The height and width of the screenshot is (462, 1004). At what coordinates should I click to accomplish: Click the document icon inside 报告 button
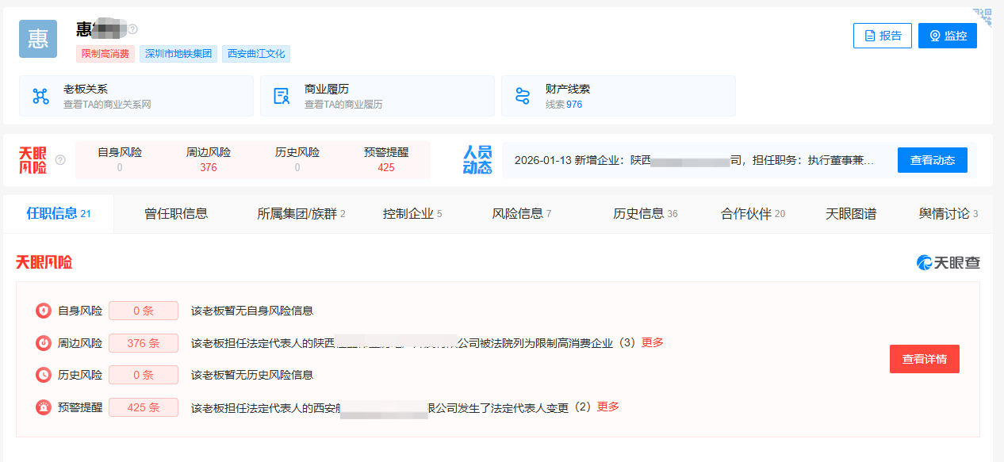(869, 36)
